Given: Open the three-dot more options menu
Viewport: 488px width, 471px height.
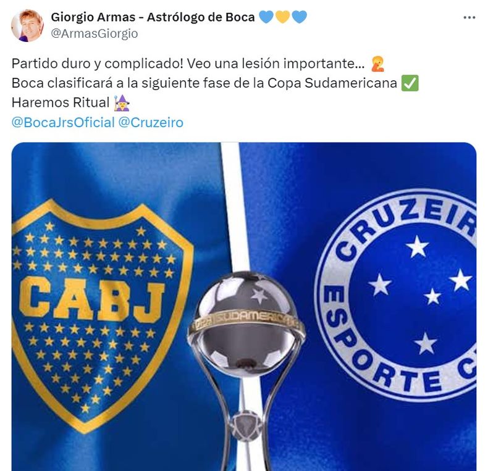Looking at the screenshot, I should [x=469, y=18].
